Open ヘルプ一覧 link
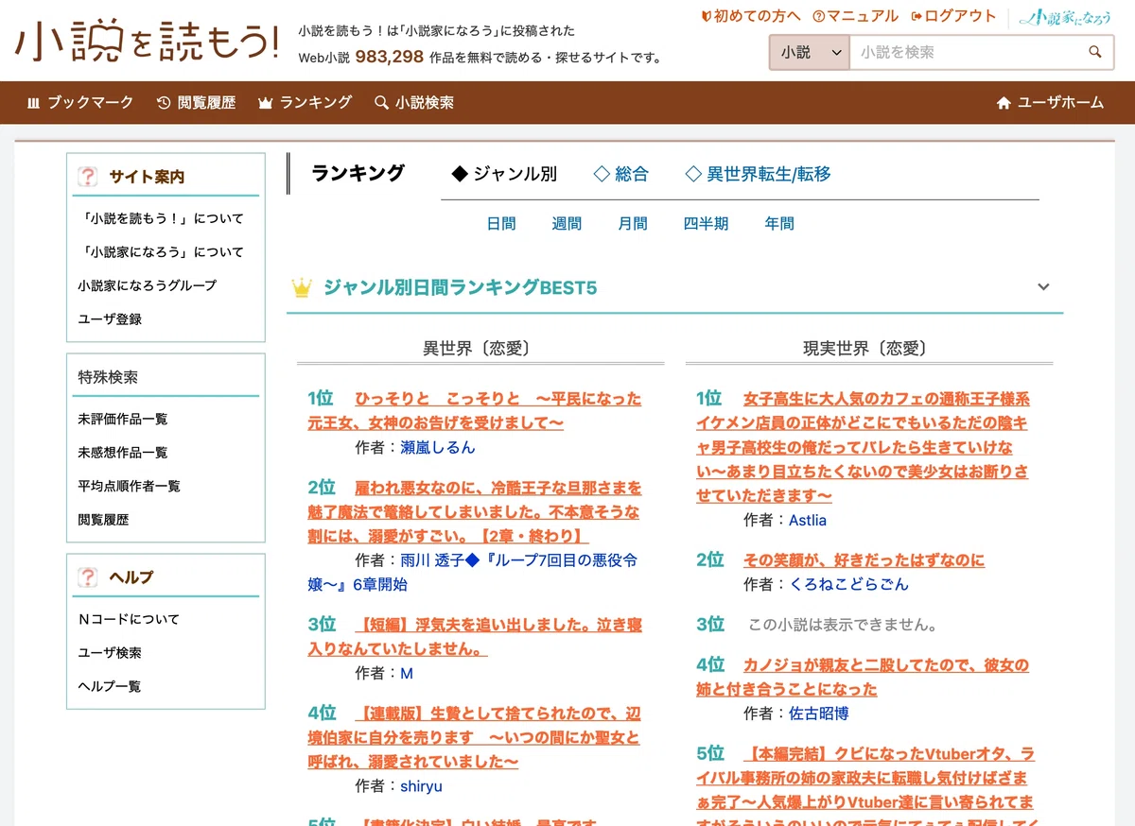This screenshot has height=826, width=1135. point(110,686)
